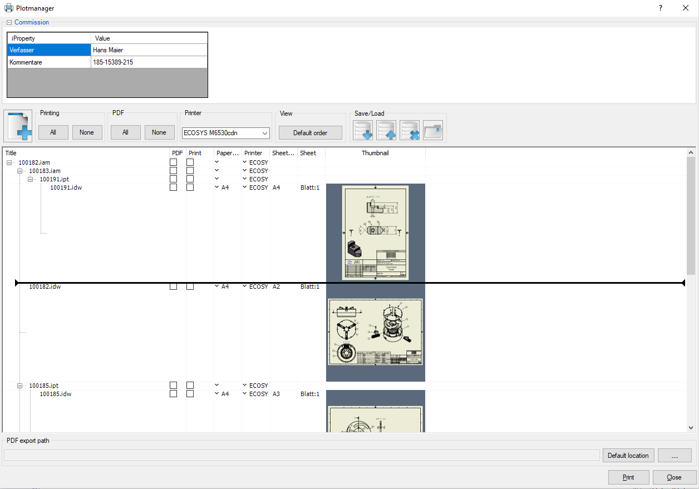
Task: Enable the Print checkbox for 100191.ipt
Action: pyautogui.click(x=190, y=179)
